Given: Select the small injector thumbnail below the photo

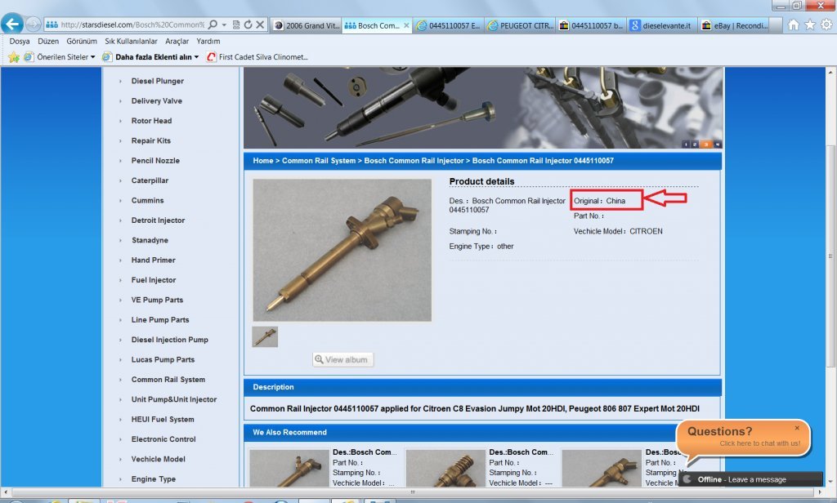Looking at the screenshot, I should point(265,337).
